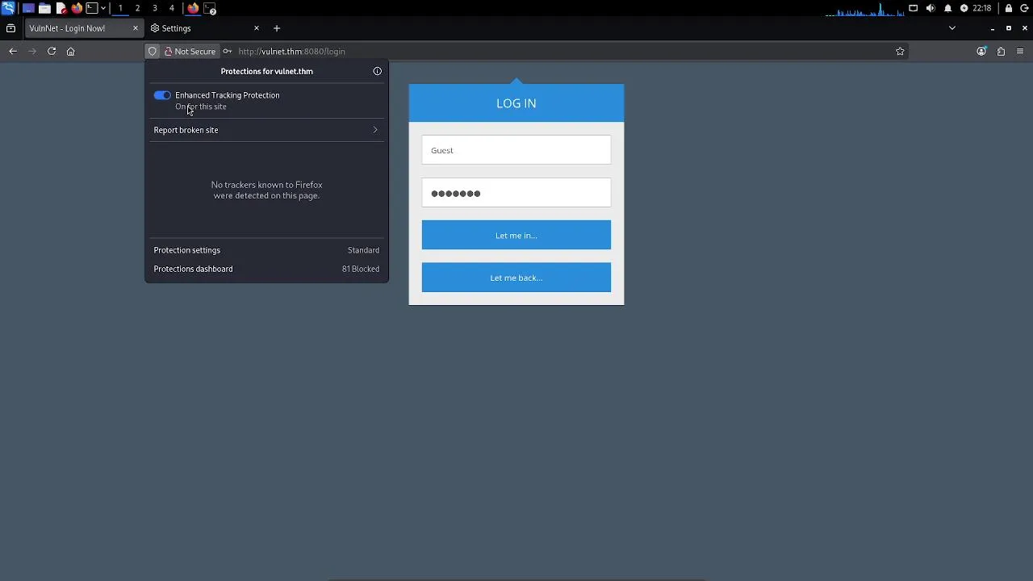
Task: Switch to workspace 4
Action: (171, 8)
